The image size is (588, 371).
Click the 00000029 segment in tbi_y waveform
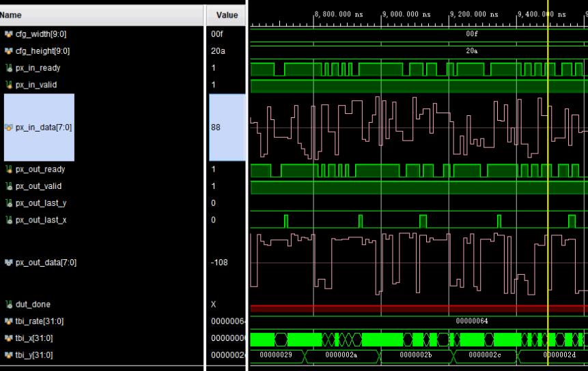[276, 355]
